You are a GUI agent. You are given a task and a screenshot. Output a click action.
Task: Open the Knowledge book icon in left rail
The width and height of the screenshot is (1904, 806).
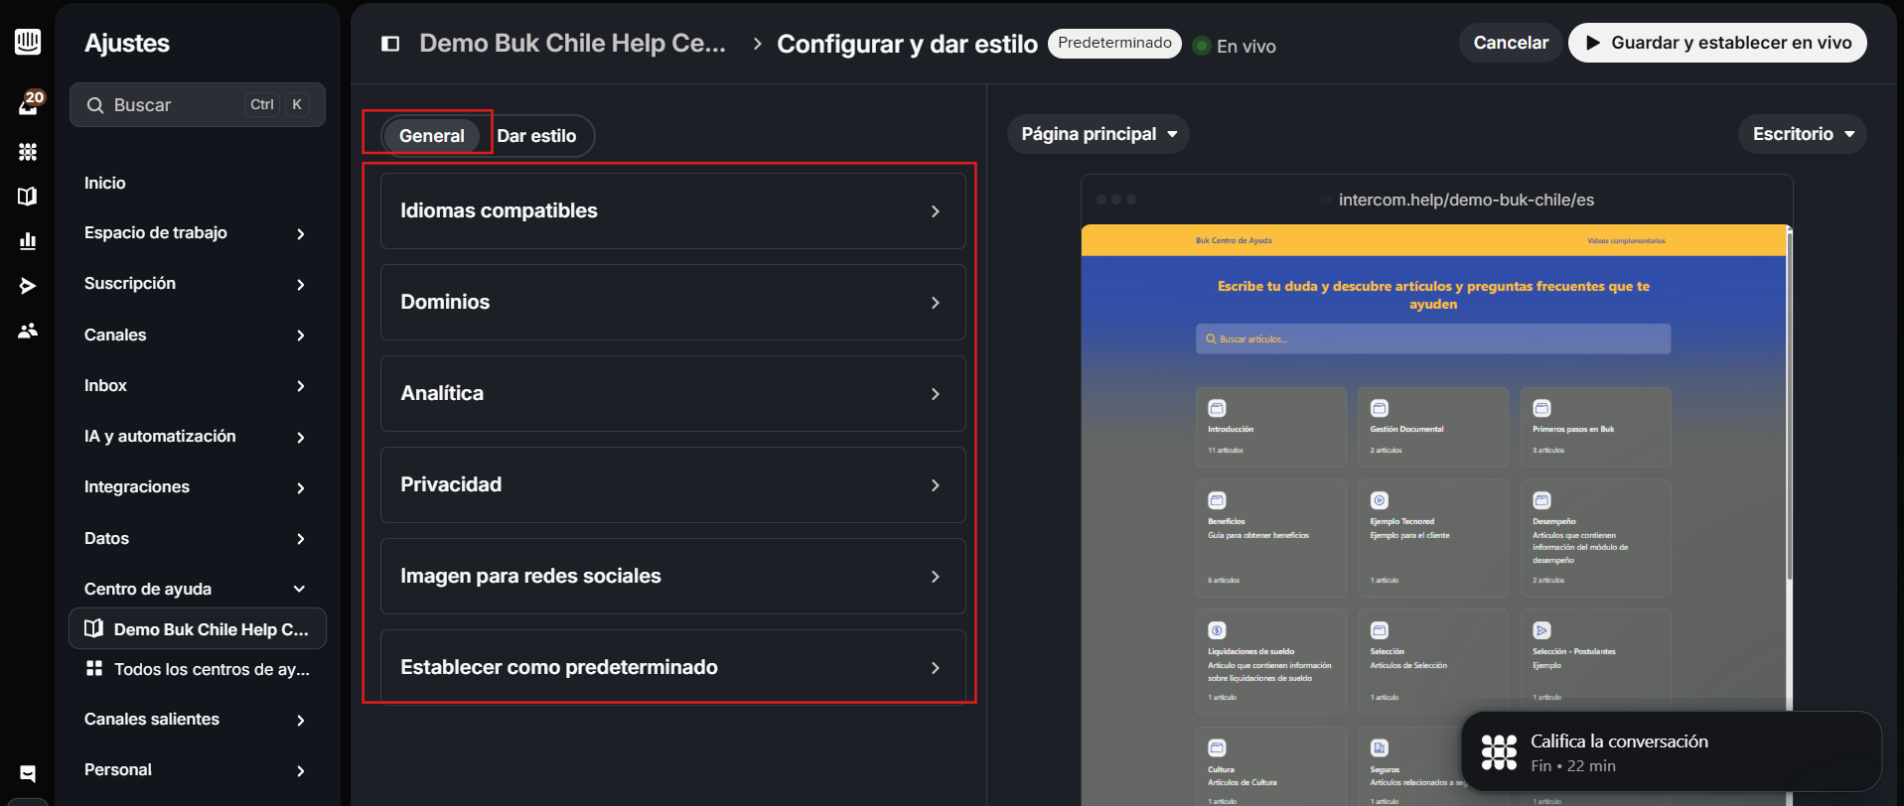[x=28, y=197]
